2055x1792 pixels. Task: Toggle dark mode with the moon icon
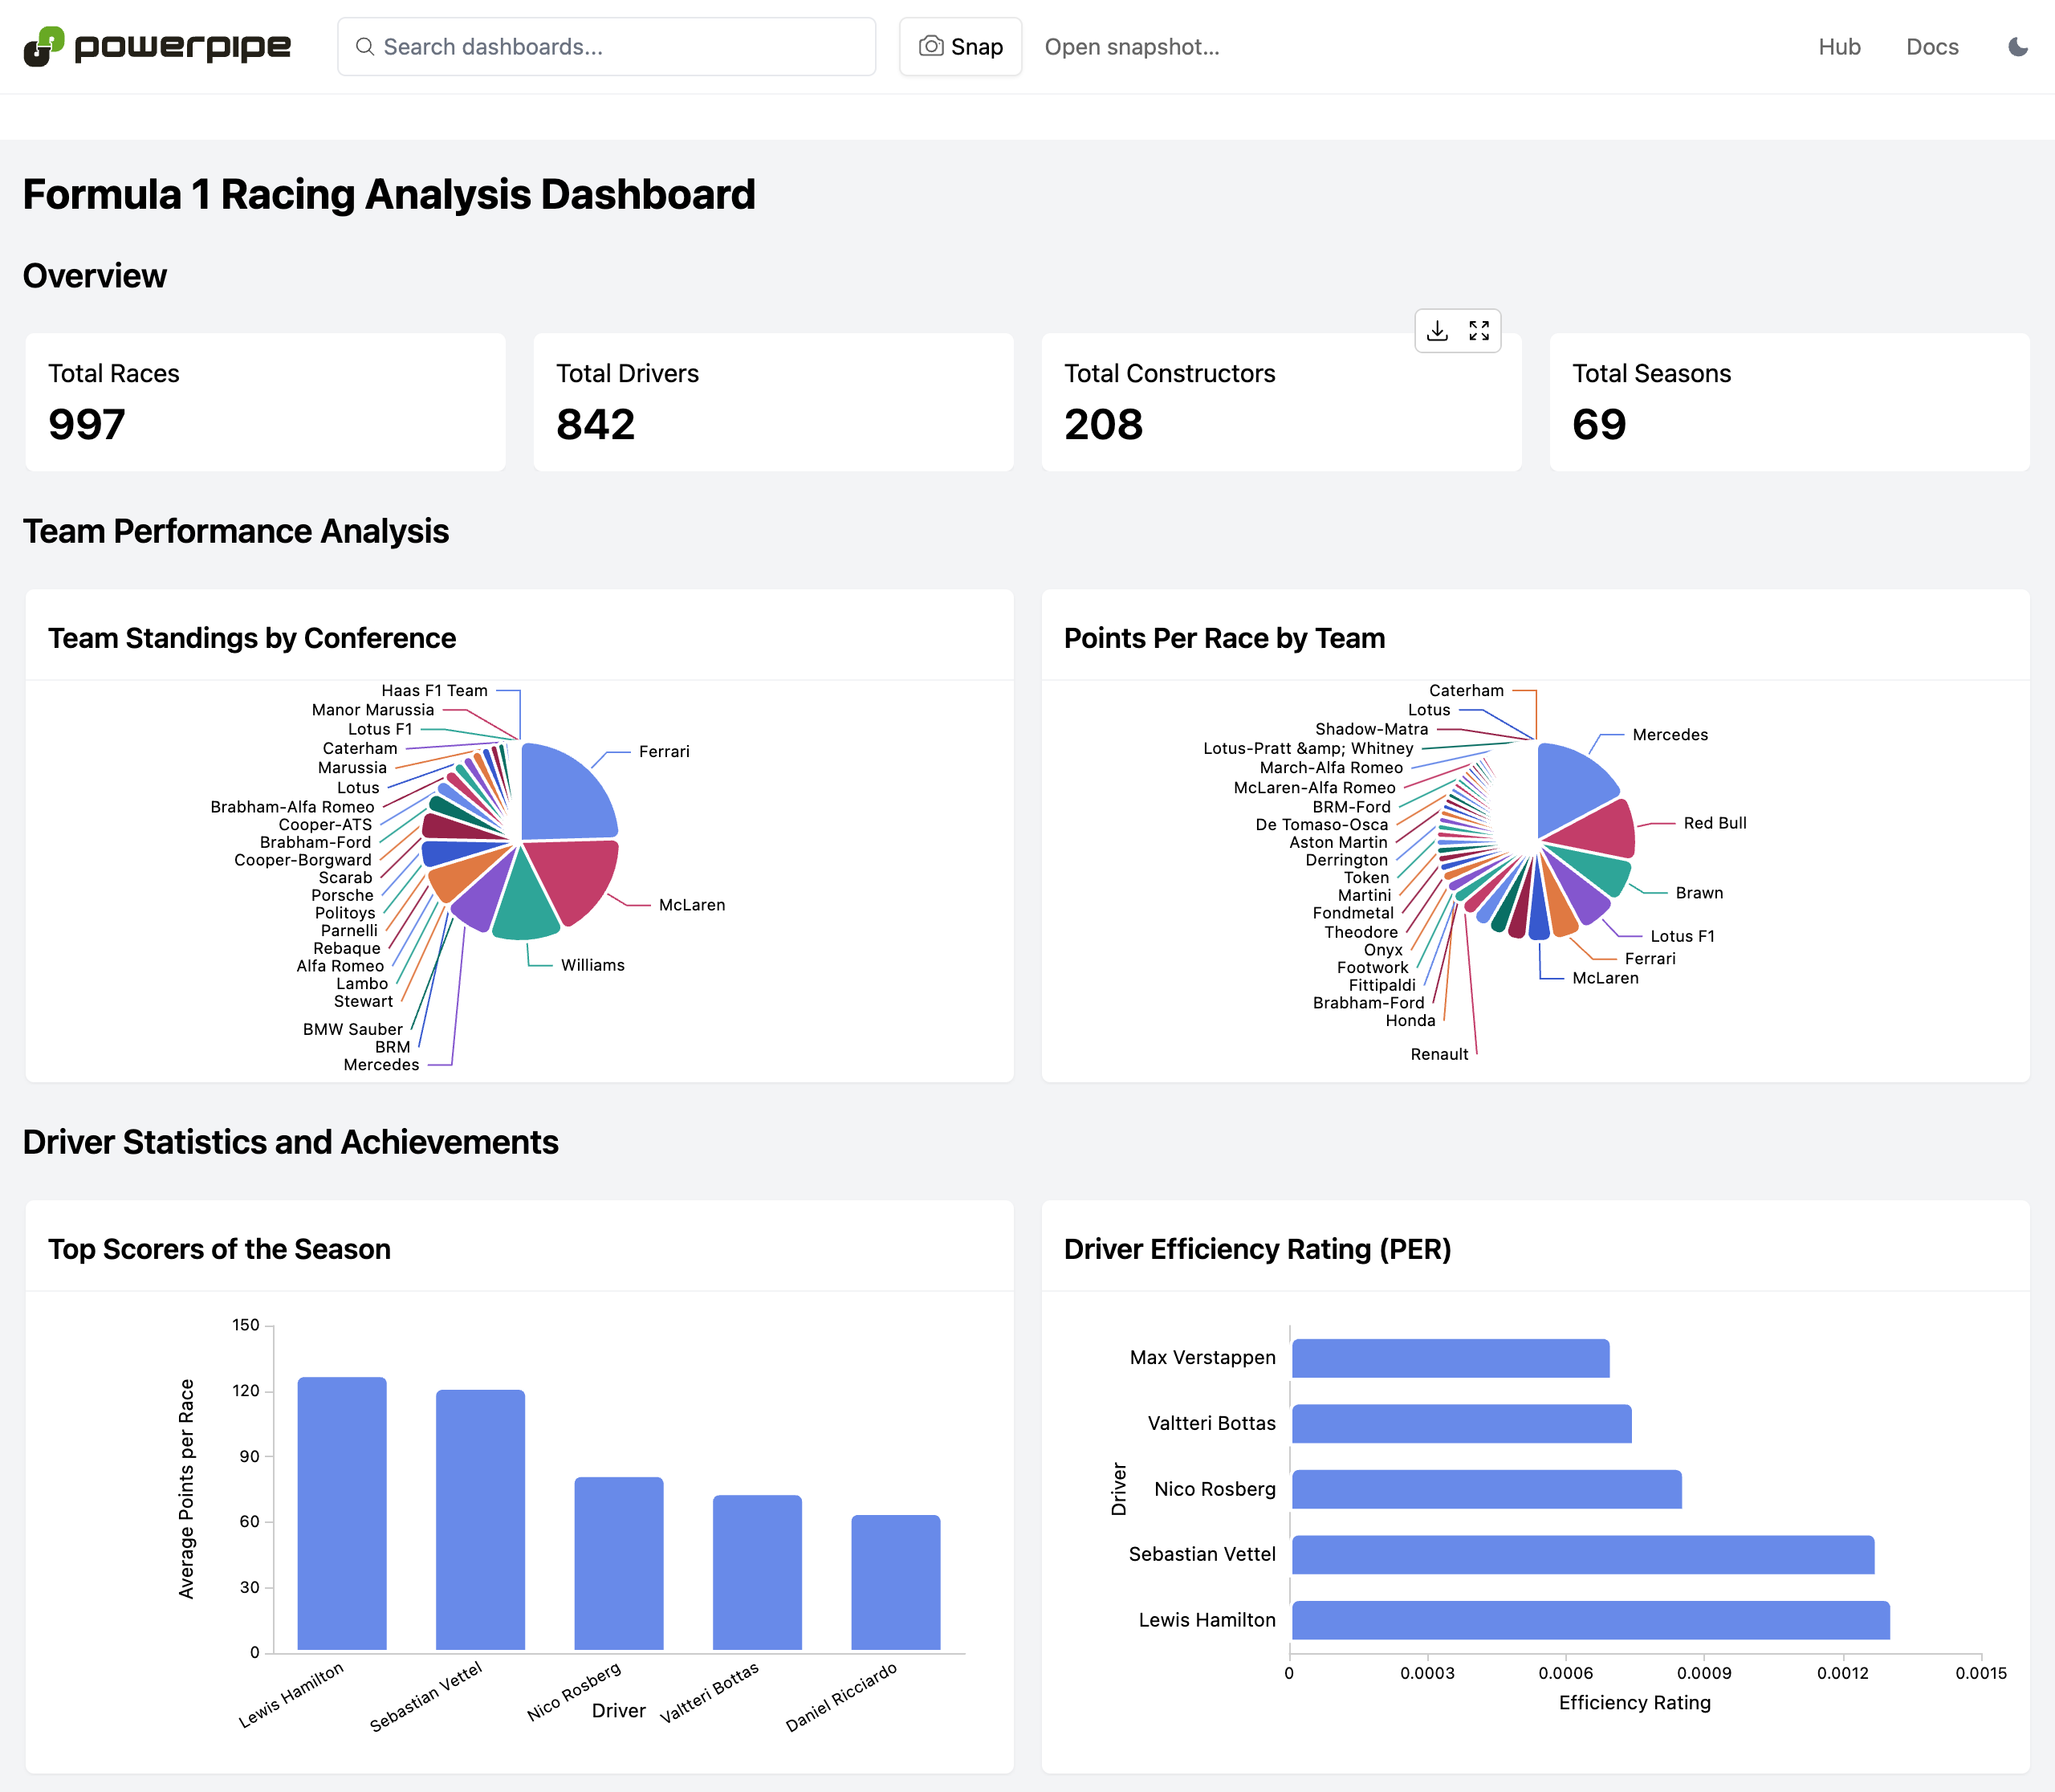(x=2018, y=47)
